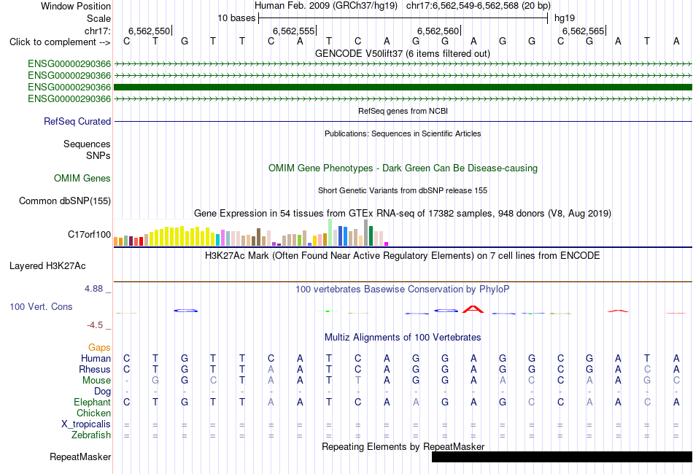Select the Zebrafish alignment row label

coord(91,435)
